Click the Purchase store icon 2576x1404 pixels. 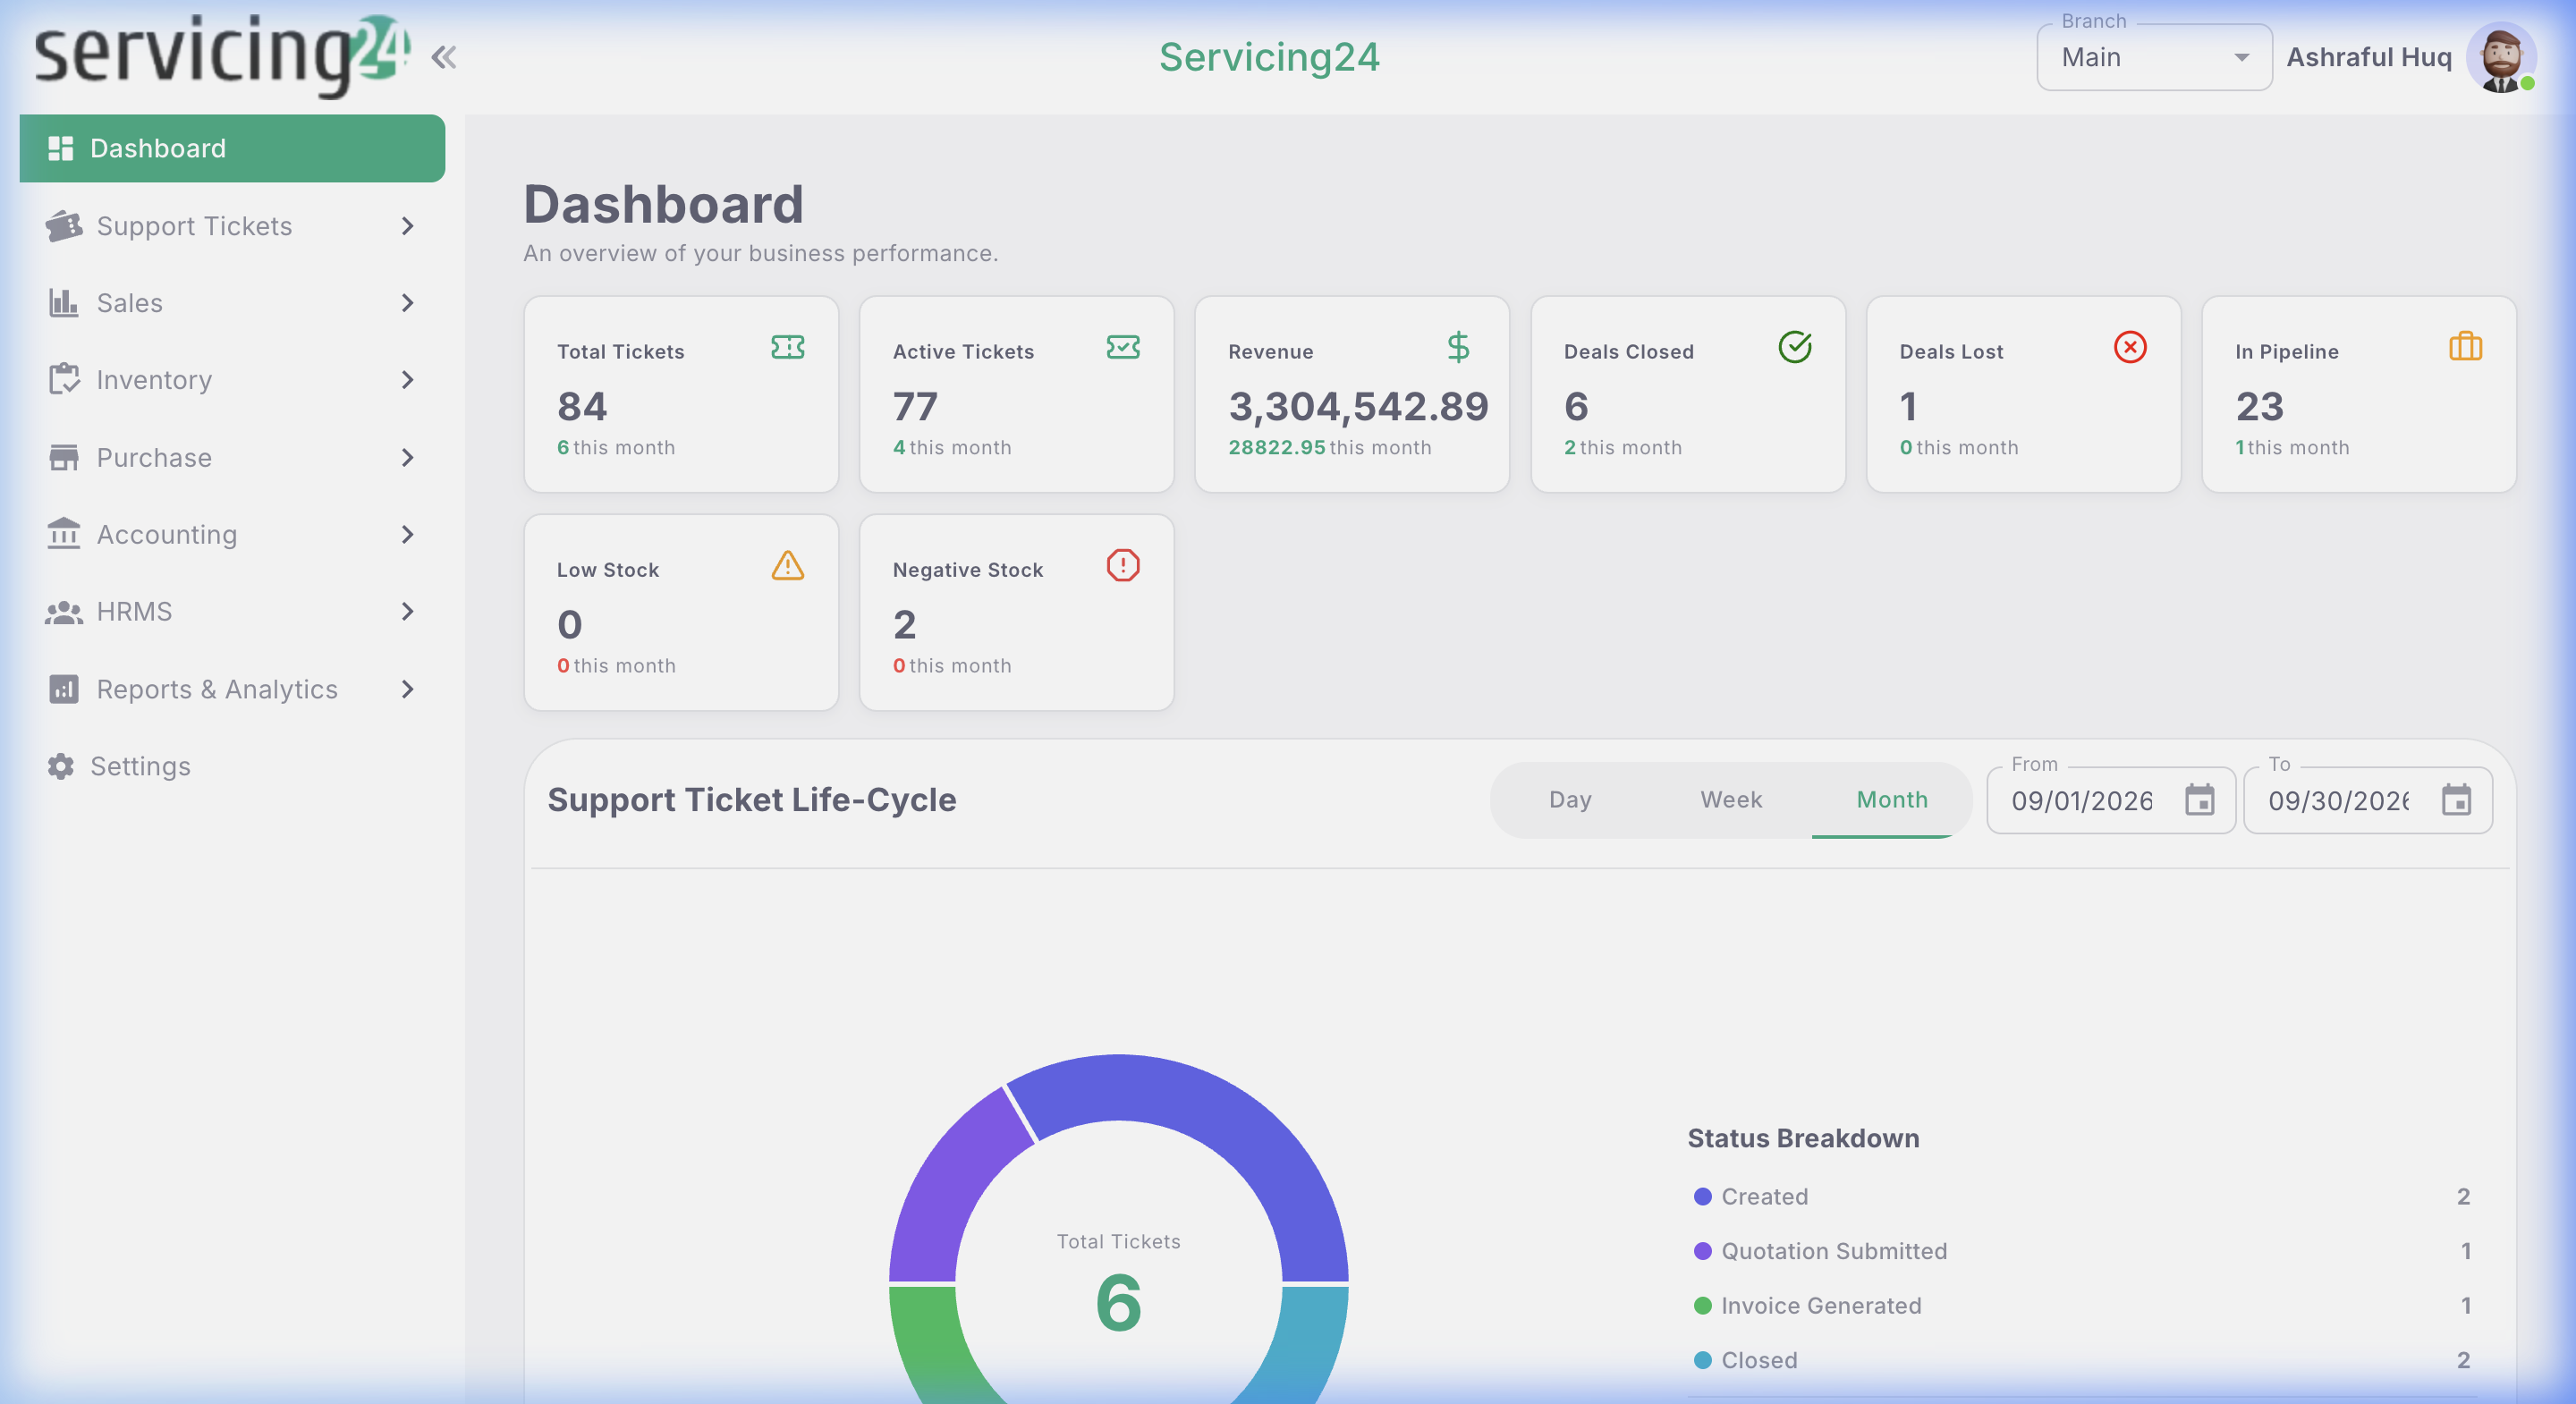[64, 457]
